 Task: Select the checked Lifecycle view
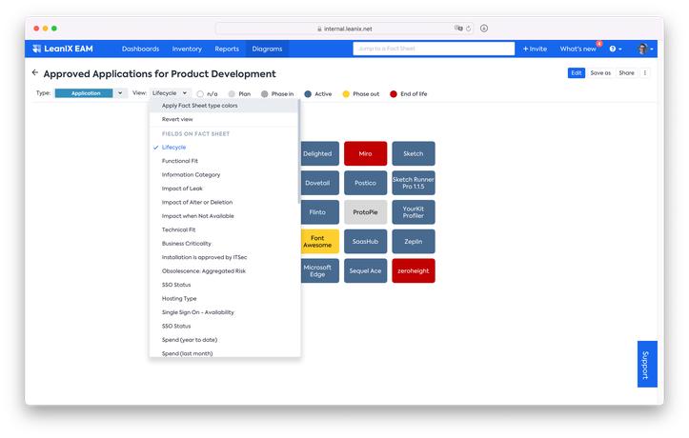pyautogui.click(x=224, y=147)
